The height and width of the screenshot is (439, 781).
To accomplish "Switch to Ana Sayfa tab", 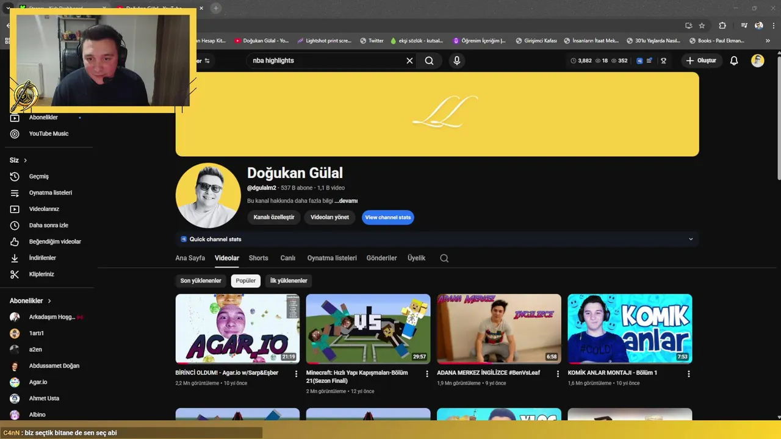I will [190, 258].
